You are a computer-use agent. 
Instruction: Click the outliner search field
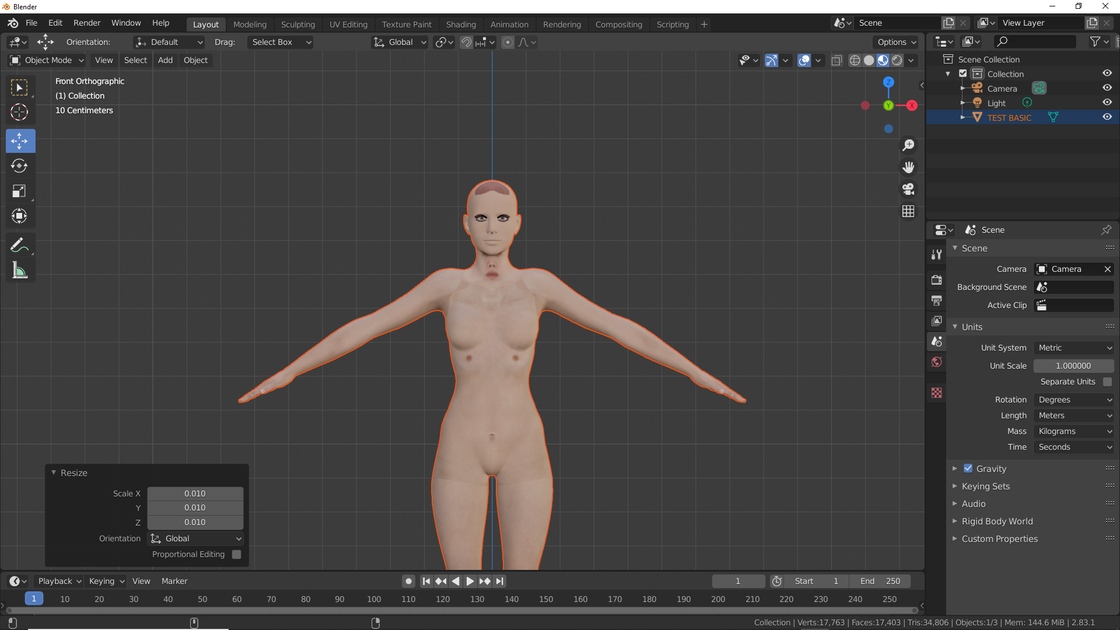(1035, 41)
